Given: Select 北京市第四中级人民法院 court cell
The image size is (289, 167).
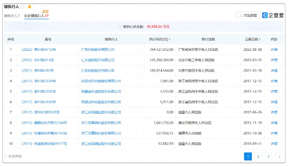Looking at the screenshot, I should click(x=208, y=70).
